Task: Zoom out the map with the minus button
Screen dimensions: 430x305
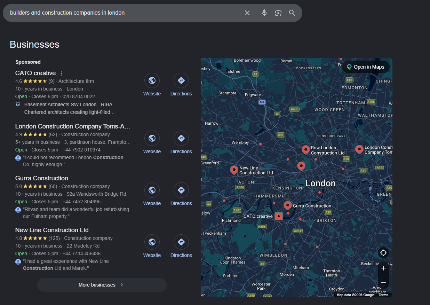Action: [x=383, y=282]
